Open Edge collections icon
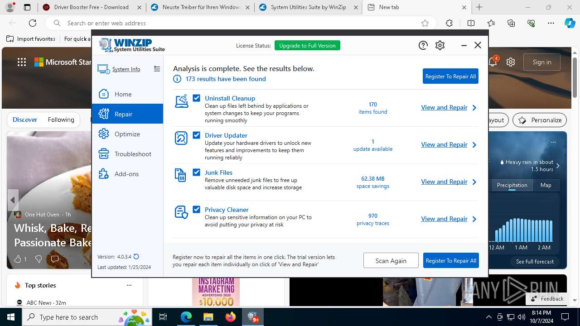Image resolution: width=580 pixels, height=326 pixels. [511, 23]
